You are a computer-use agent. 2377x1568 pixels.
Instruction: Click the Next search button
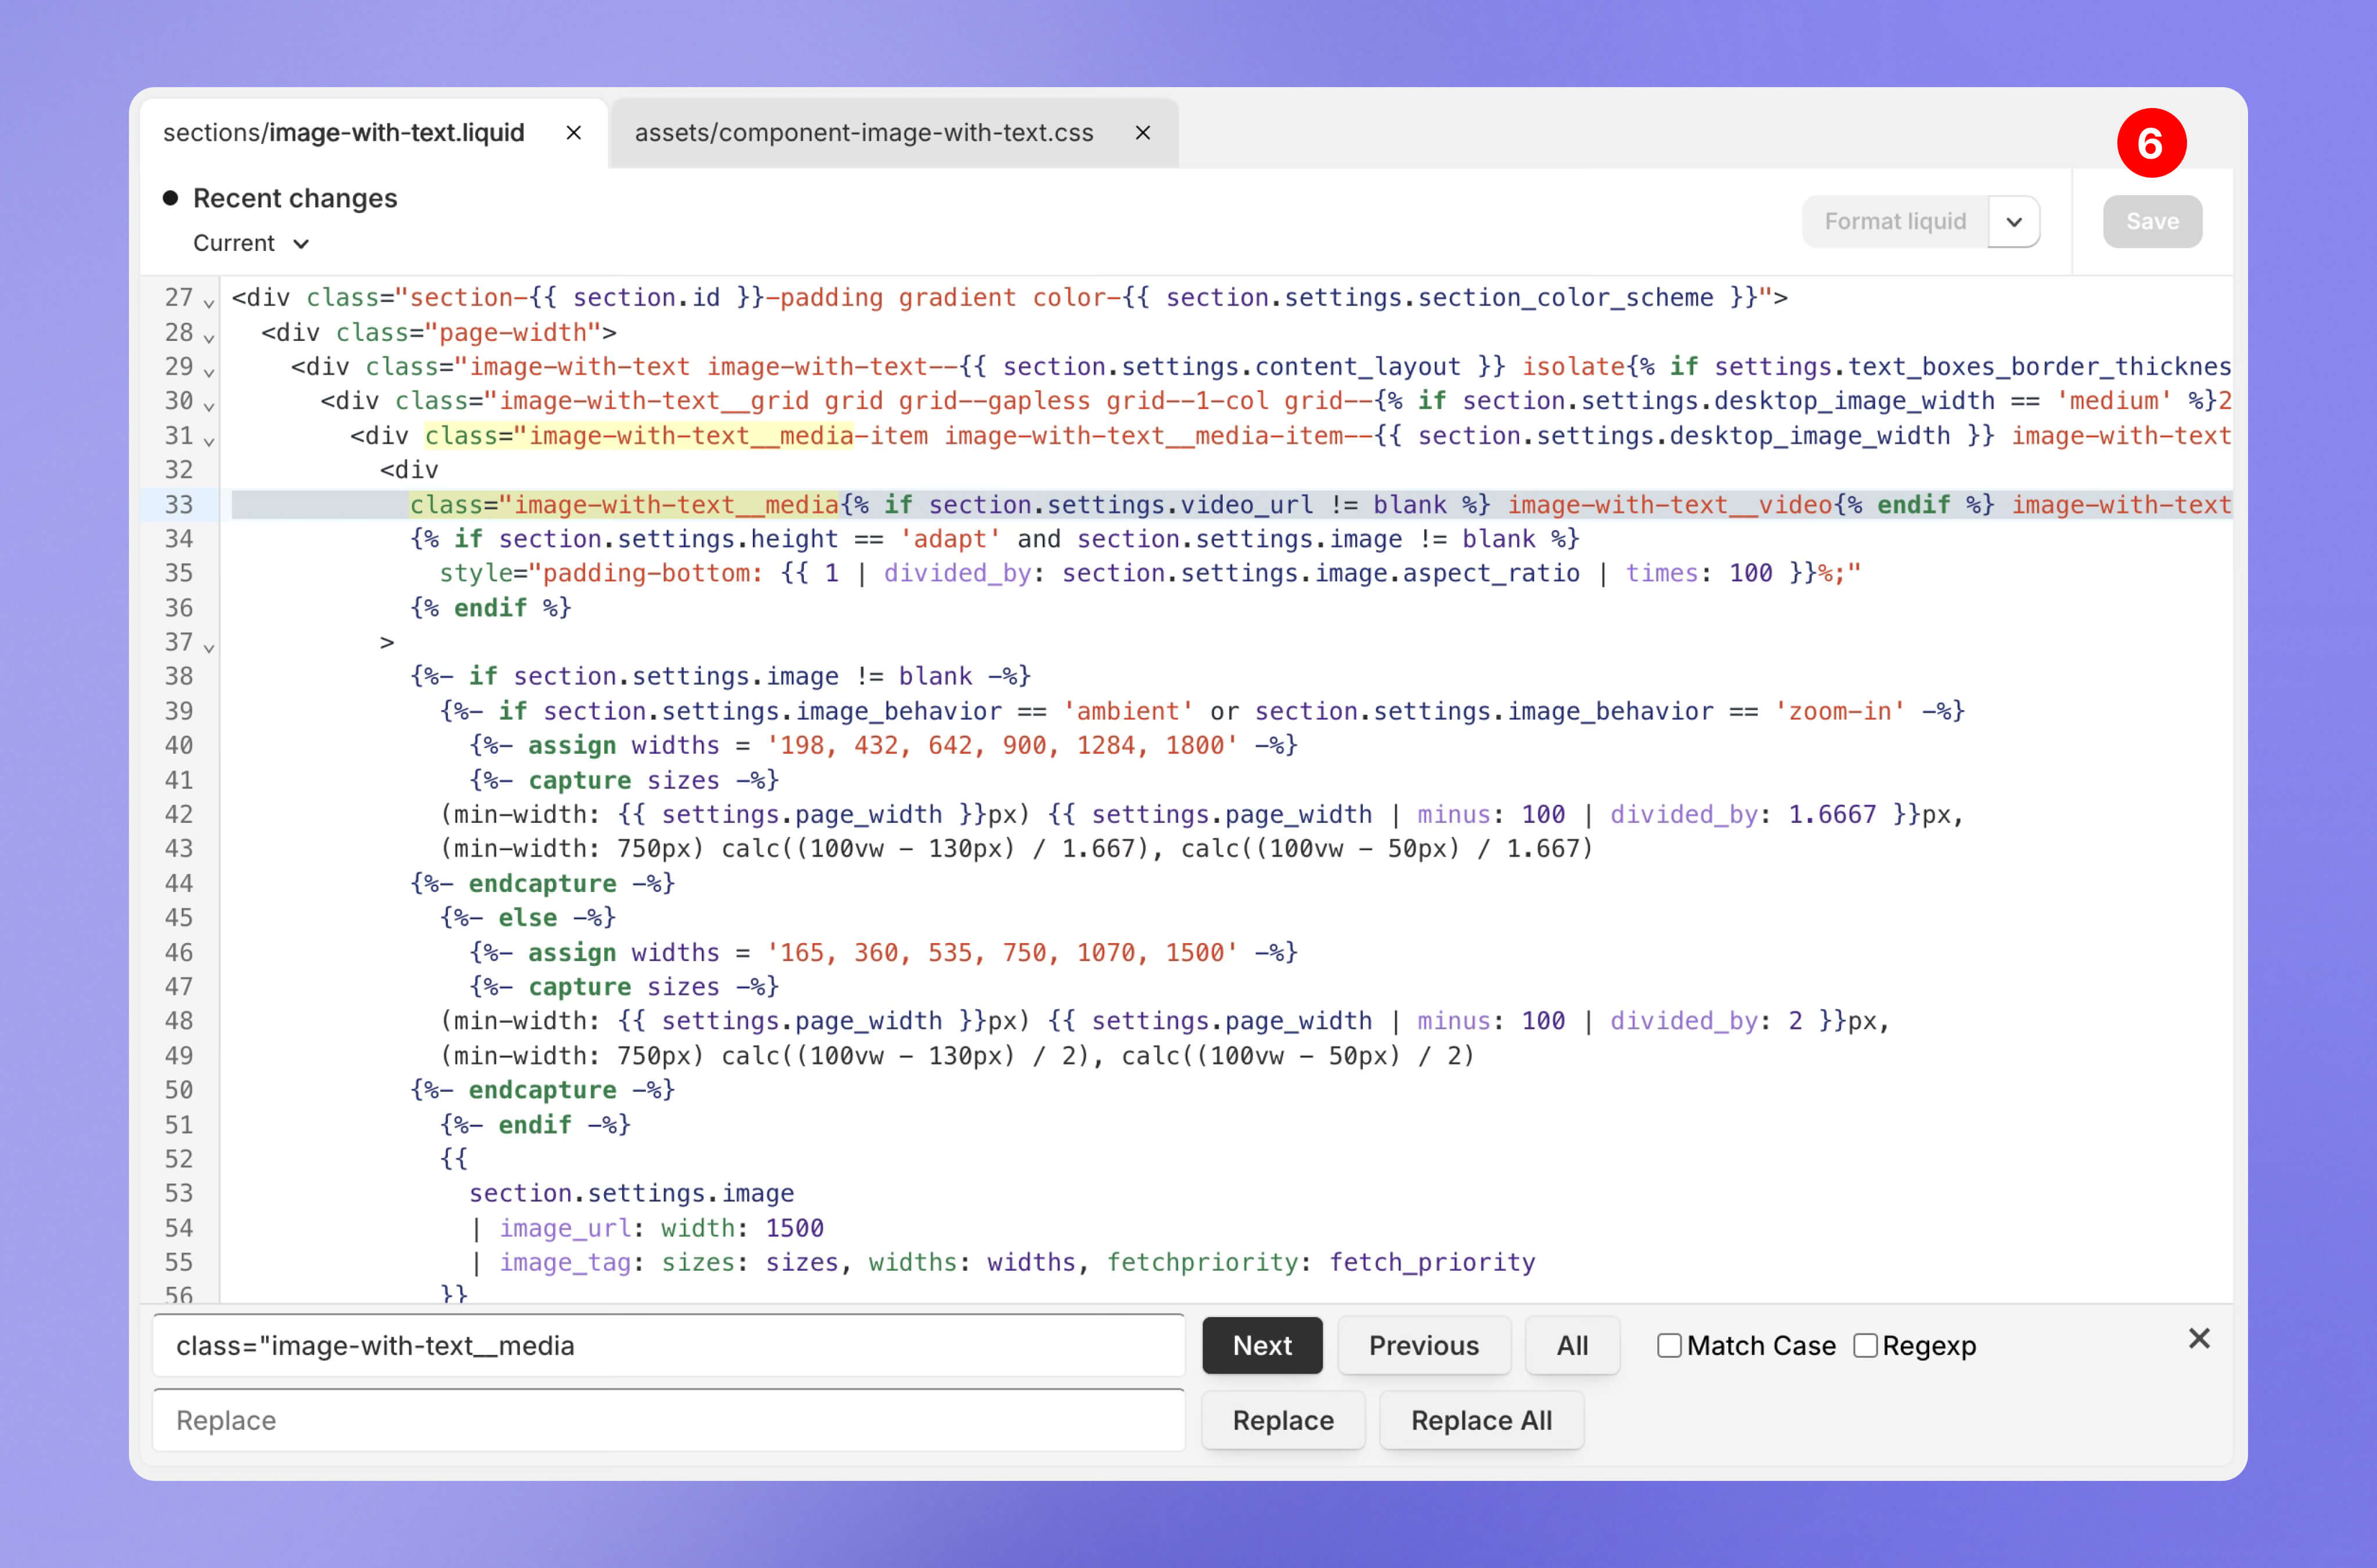tap(1262, 1346)
